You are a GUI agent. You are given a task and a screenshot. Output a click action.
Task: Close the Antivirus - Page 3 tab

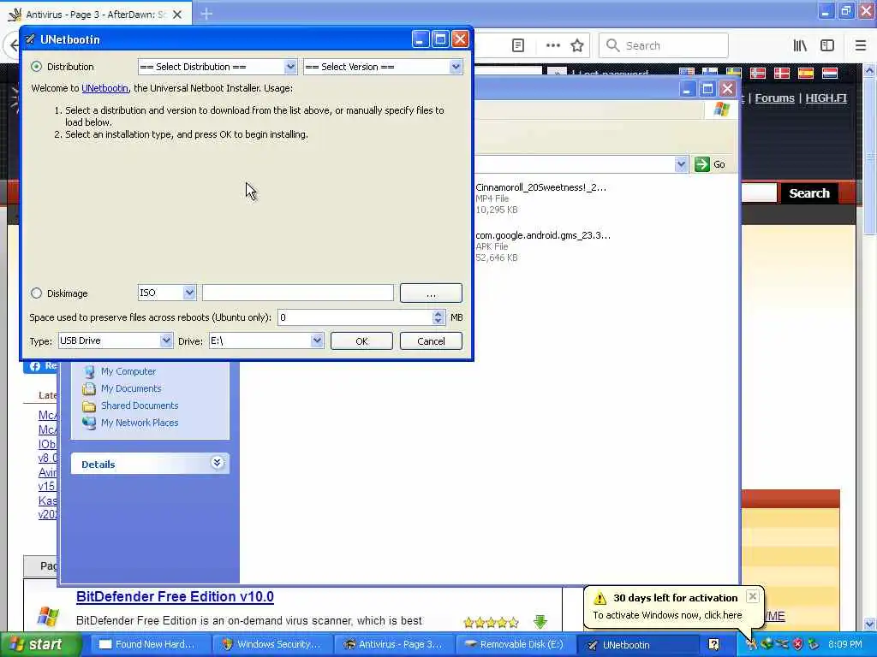coord(176,15)
